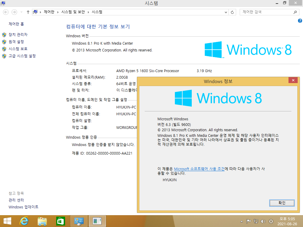Click the 3.19 GHz processor speed text
This screenshot has height=227, width=303.
tap(204, 71)
